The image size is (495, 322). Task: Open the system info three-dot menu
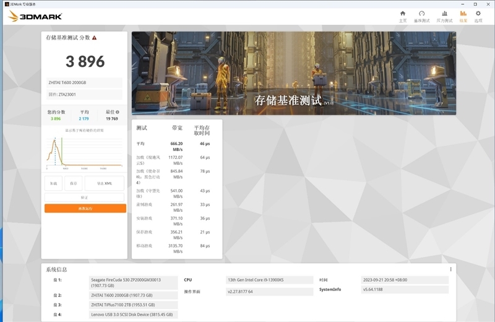[450, 269]
